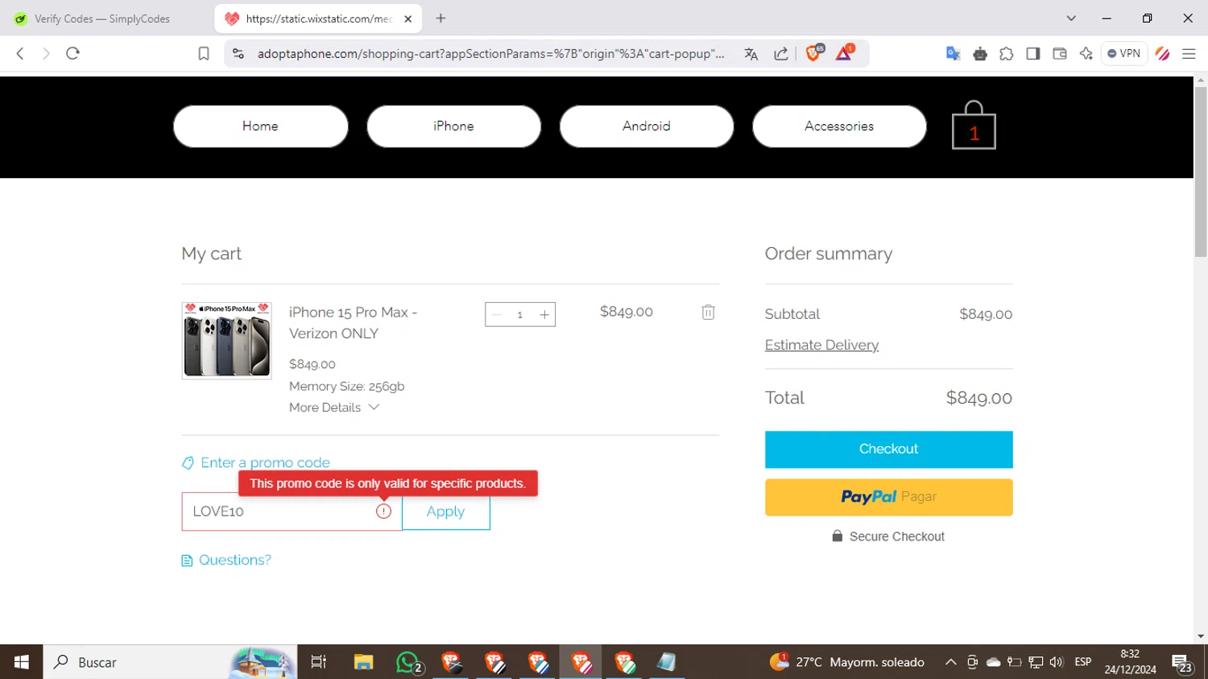1208x679 pixels.
Task: Open the volume control icon
Action: tap(1057, 662)
